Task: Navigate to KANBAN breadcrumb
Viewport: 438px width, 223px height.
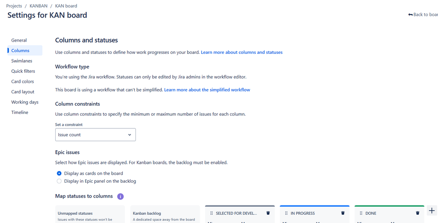Action: 39,6
